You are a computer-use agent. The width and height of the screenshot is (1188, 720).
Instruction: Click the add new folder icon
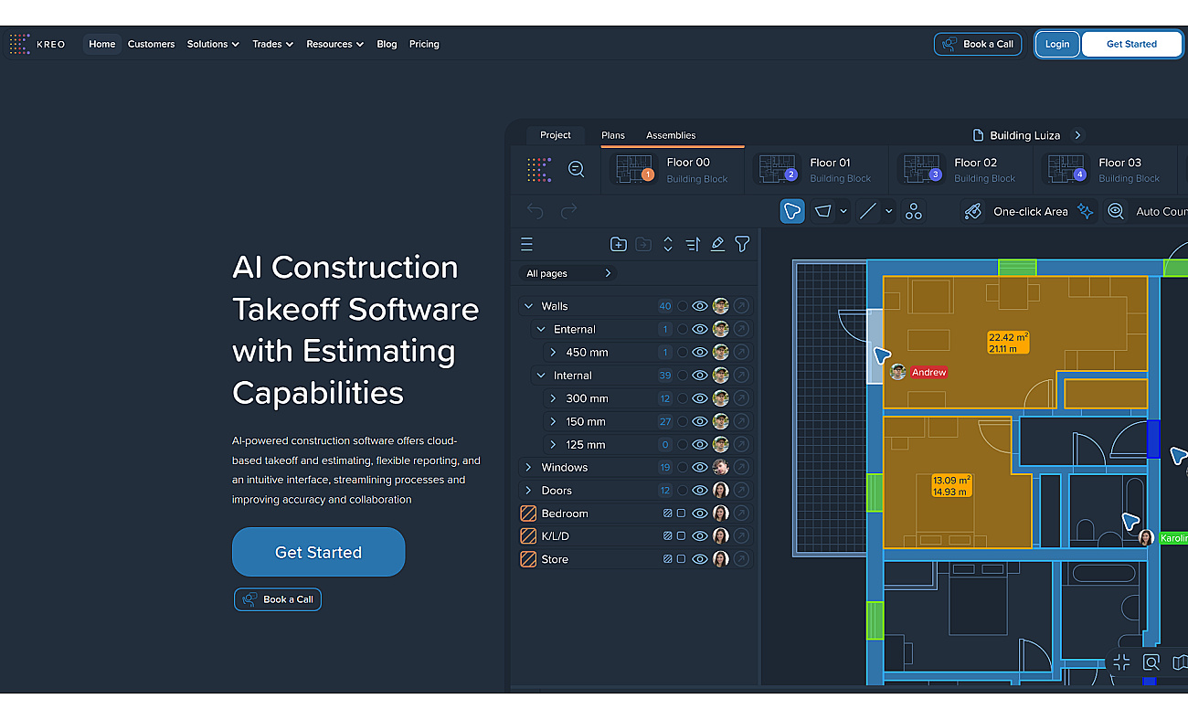point(619,244)
